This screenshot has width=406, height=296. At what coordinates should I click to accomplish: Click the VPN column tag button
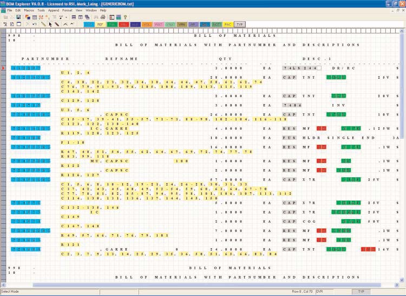point(181,24)
